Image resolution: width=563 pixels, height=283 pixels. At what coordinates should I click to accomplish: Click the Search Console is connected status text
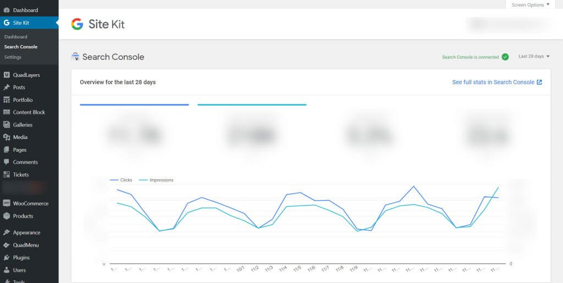471,57
